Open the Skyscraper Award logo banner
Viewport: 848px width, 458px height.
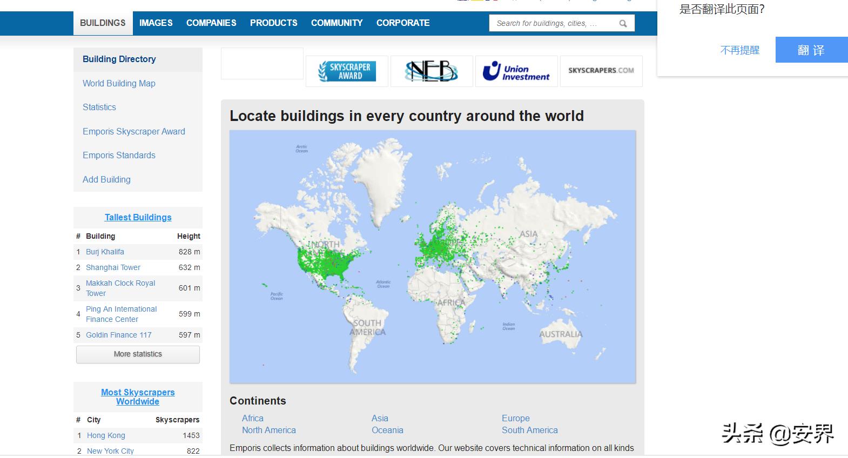[347, 71]
